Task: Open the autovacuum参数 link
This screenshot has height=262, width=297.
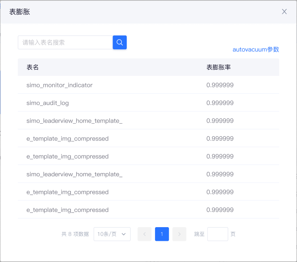Action: point(256,50)
